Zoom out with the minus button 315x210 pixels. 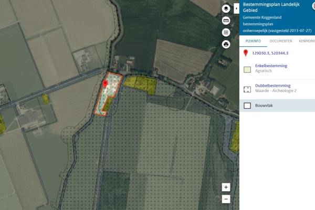226,199
